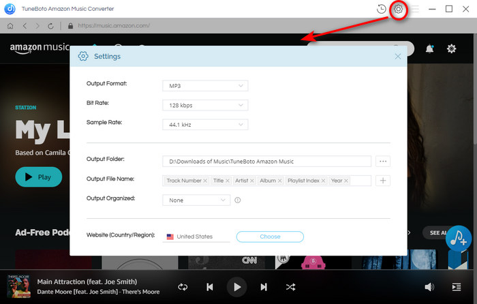Screen dimensions: 477x304
Task: Click the Choose country button
Action: (270, 237)
